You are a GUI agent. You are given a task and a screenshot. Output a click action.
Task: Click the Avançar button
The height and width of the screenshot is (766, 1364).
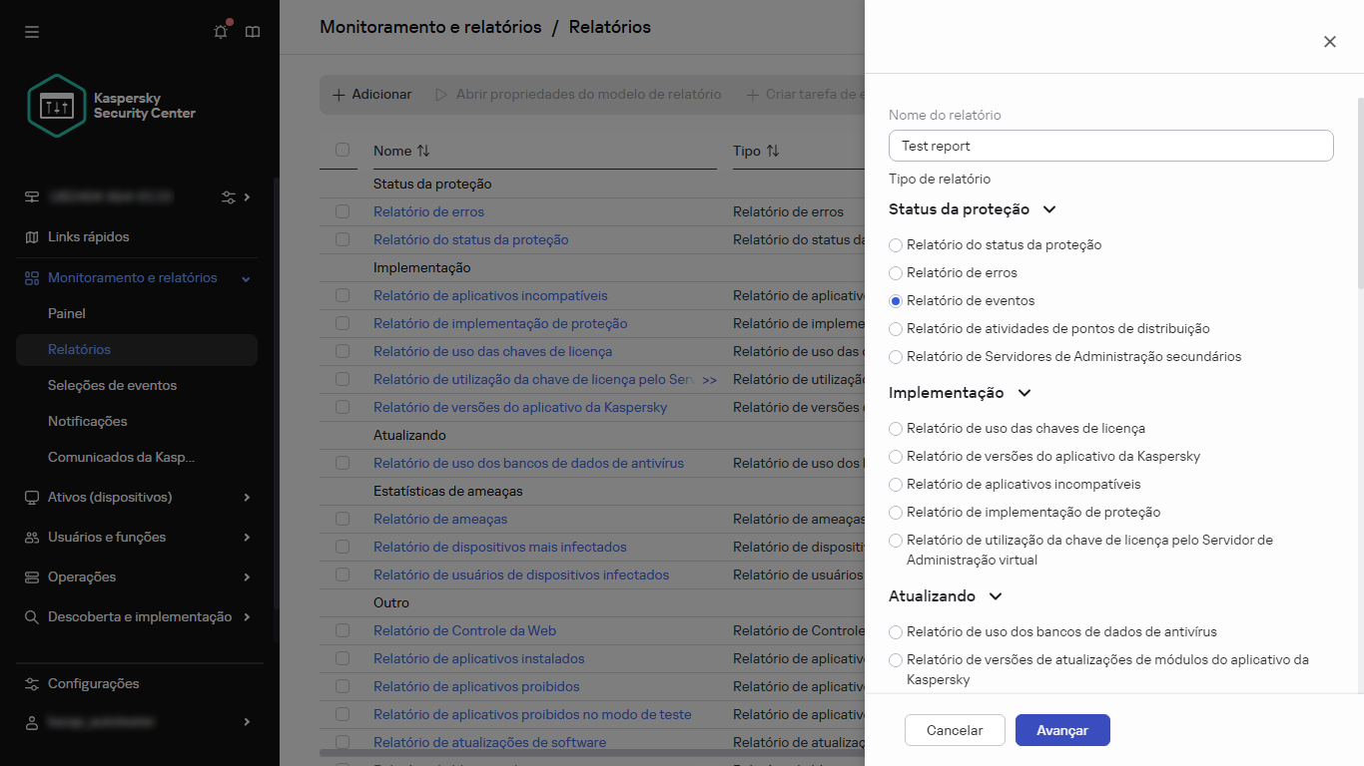[x=1062, y=730]
